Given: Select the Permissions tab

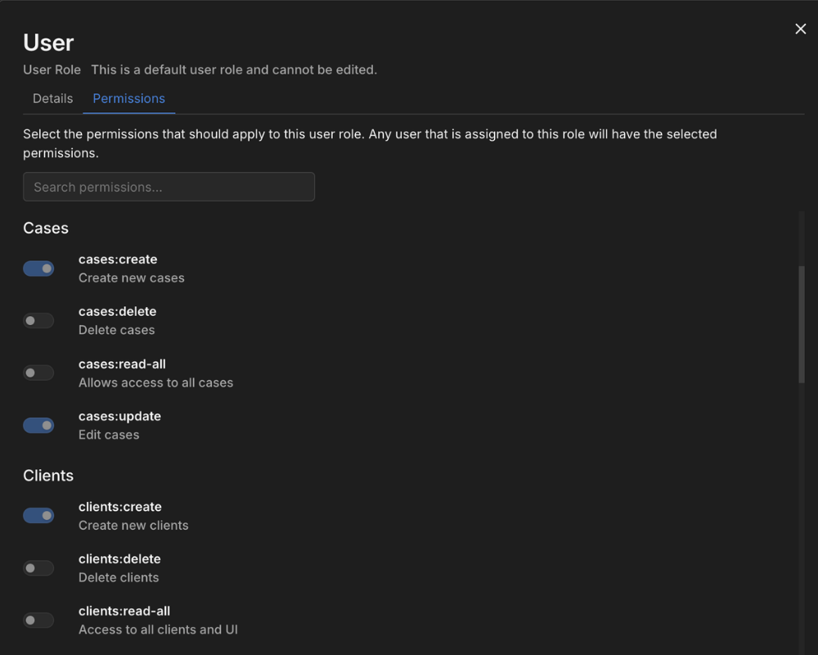Looking at the screenshot, I should [x=128, y=97].
